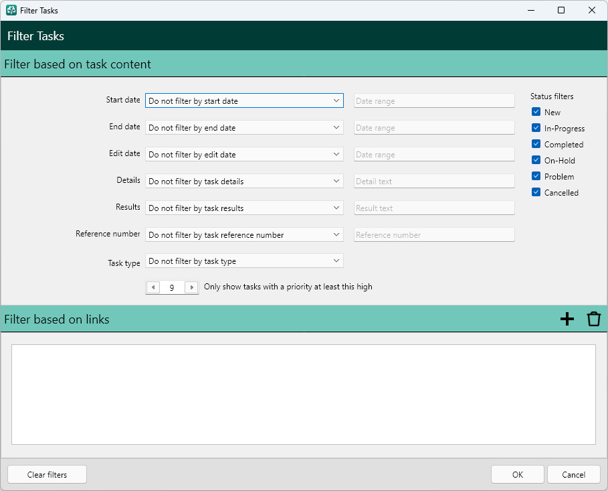Click the 'Details' label

128,180
